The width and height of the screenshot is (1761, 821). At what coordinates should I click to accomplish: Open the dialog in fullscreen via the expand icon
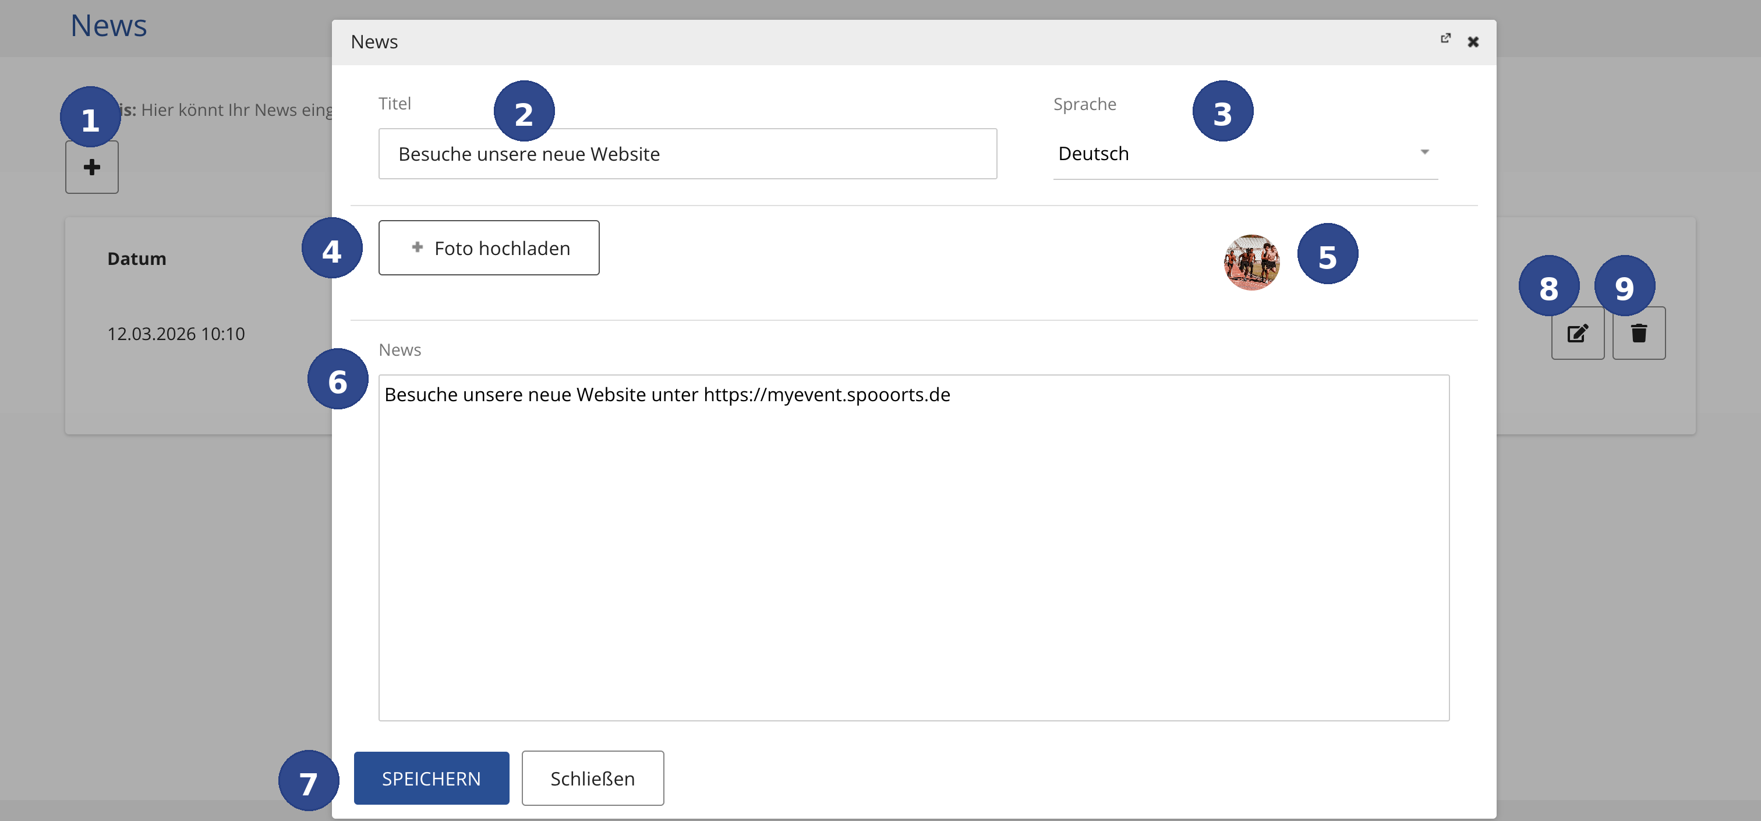[1446, 39]
